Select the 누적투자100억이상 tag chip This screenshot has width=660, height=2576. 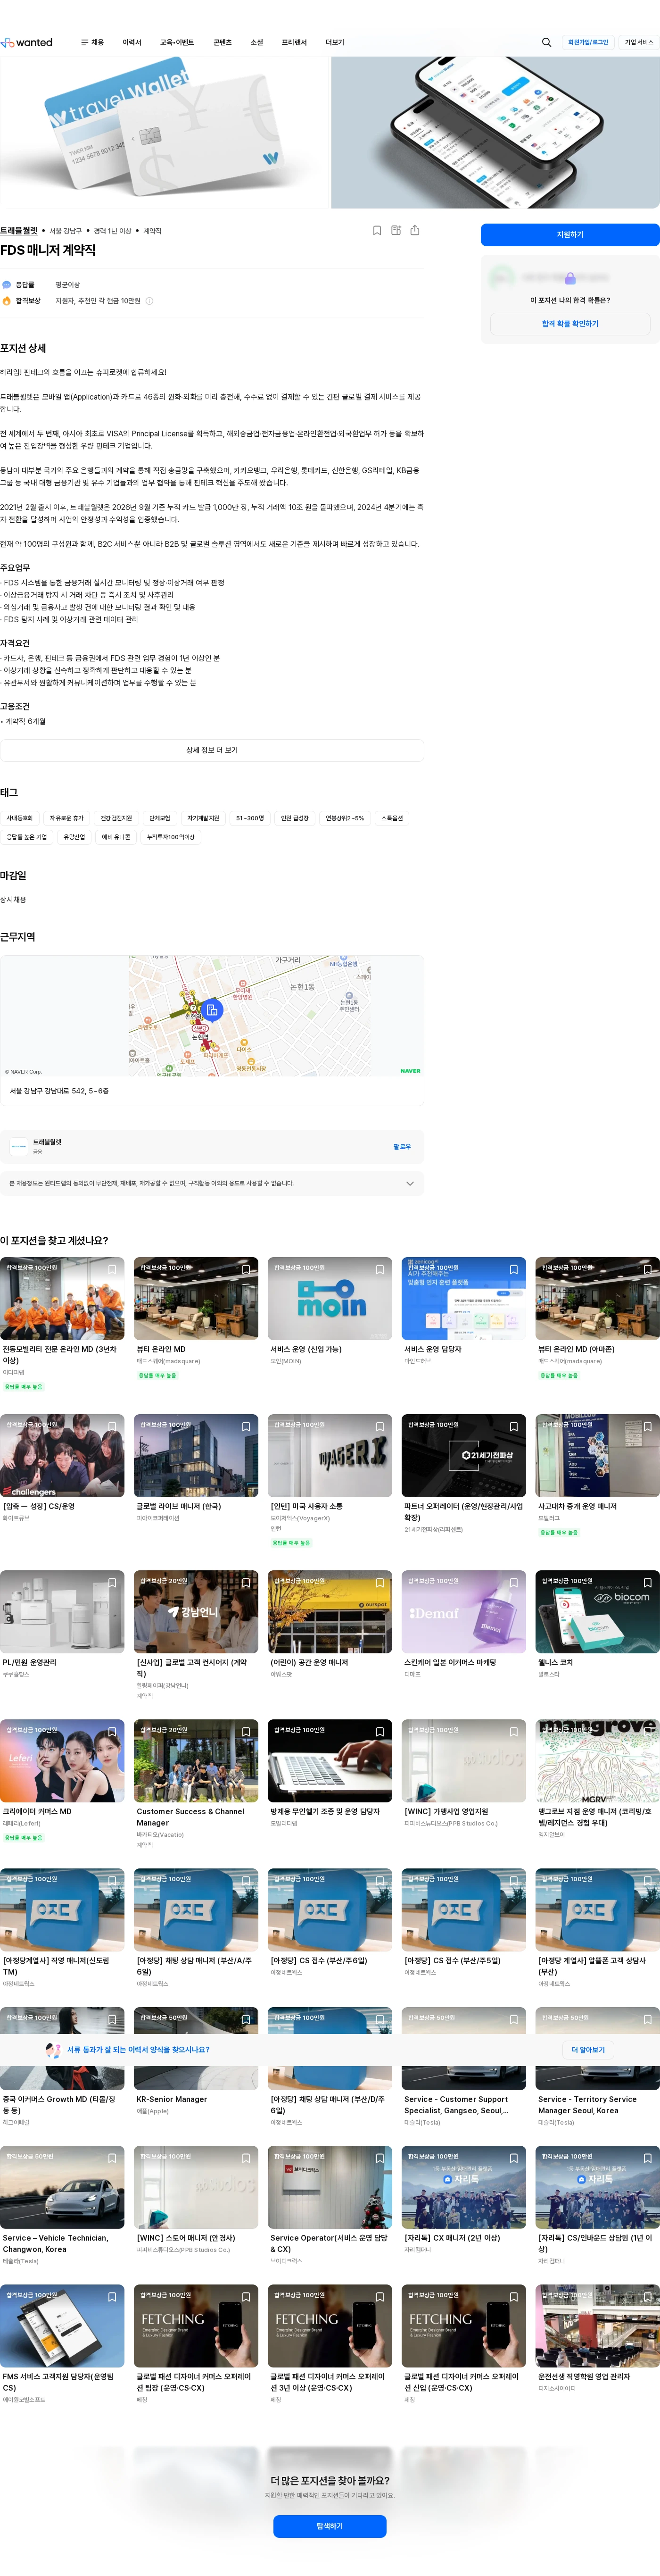tap(171, 837)
